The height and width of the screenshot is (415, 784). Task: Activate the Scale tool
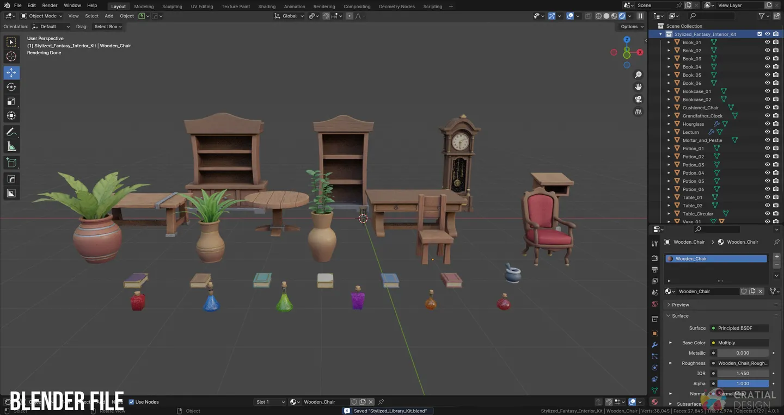11,101
